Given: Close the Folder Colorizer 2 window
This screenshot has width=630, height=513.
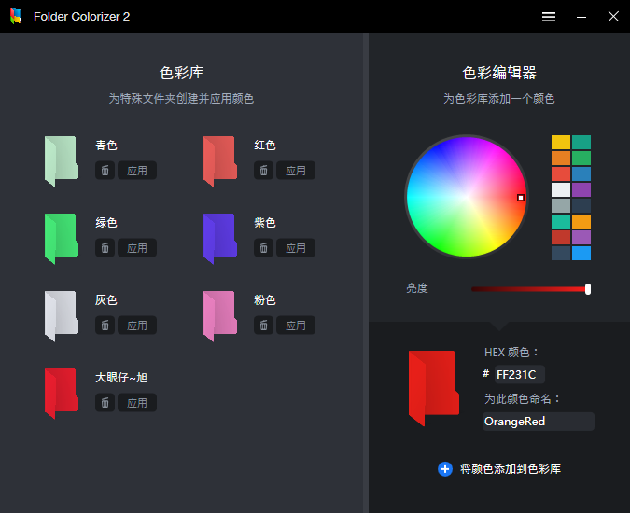Looking at the screenshot, I should click(613, 17).
